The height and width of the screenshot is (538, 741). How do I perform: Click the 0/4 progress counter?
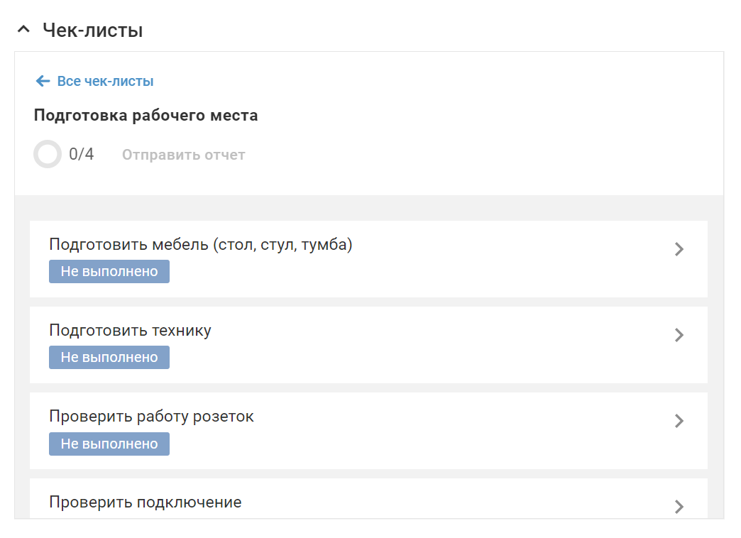(x=82, y=155)
